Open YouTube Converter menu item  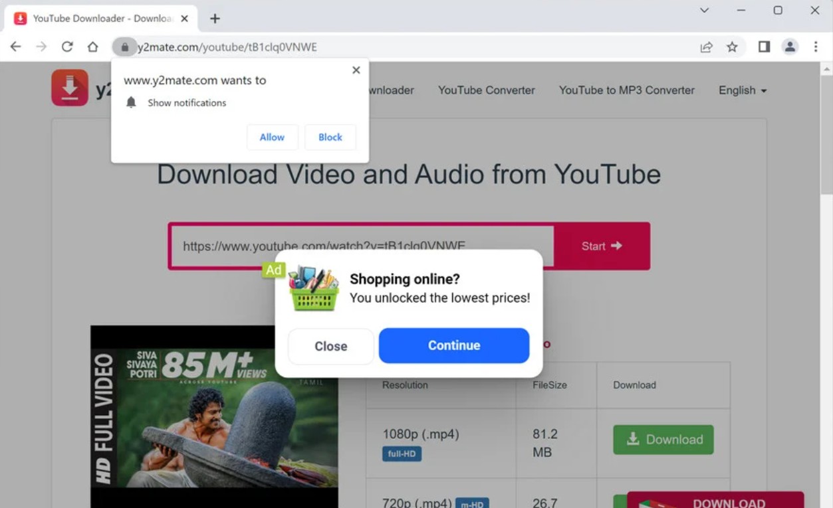486,90
